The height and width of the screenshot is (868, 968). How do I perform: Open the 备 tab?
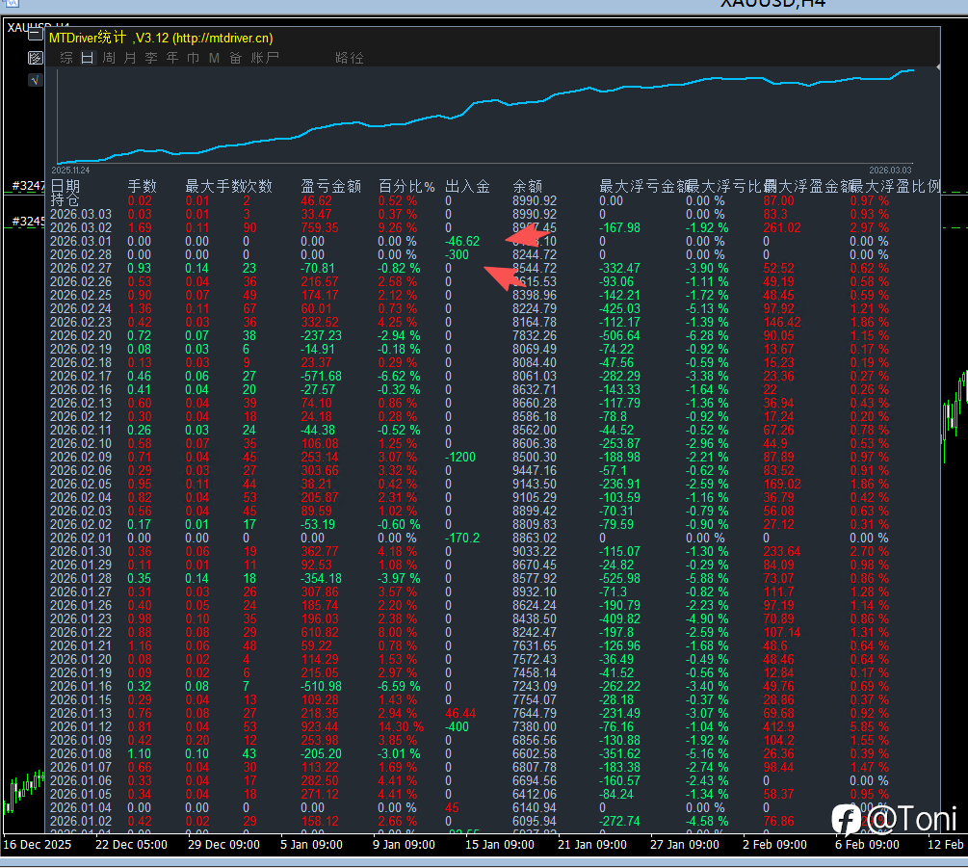point(236,58)
